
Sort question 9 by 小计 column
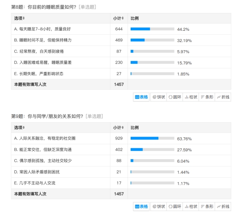(118, 127)
